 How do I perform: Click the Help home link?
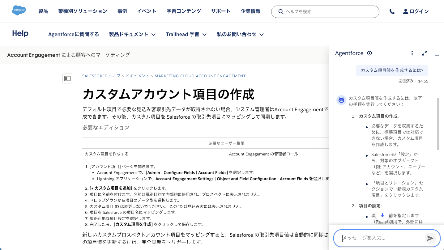coord(20,33)
